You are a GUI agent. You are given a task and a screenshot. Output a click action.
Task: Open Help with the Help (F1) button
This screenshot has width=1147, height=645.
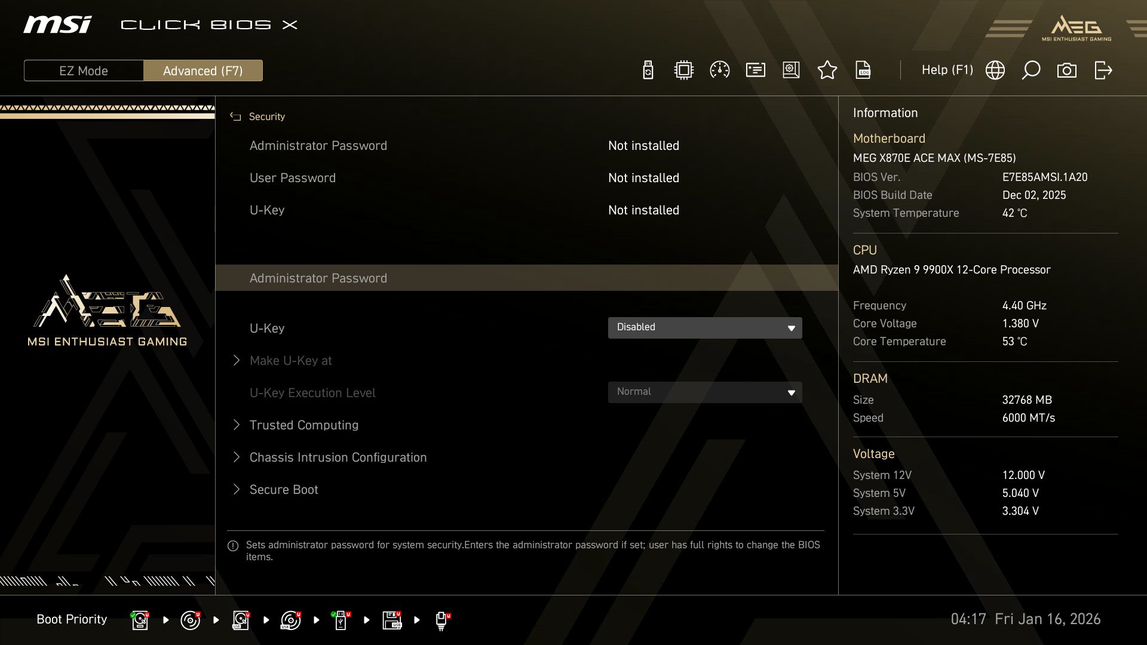947,70
